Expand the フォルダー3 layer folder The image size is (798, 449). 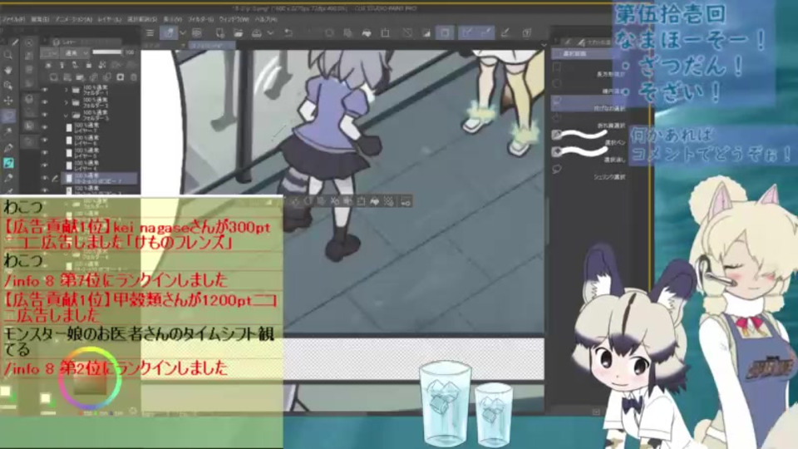[x=66, y=103]
